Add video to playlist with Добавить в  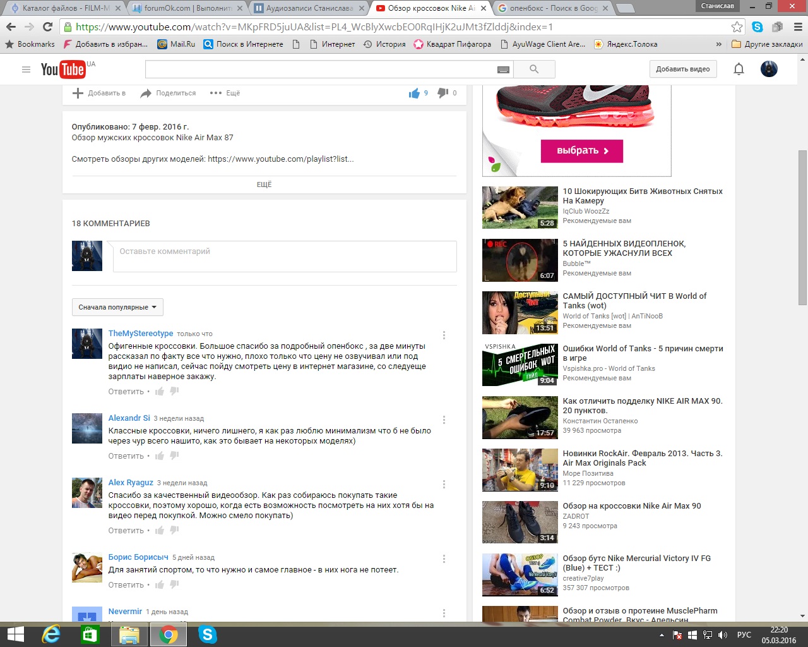tap(99, 93)
